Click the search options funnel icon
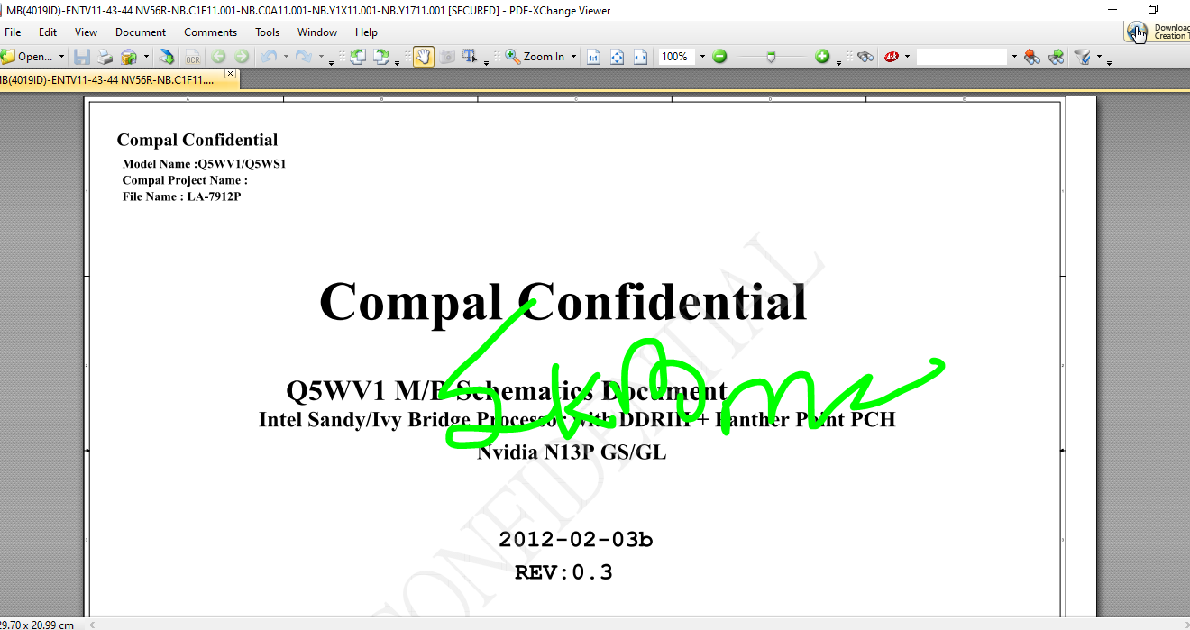Image resolution: width=1190 pixels, height=630 pixels. (1082, 57)
